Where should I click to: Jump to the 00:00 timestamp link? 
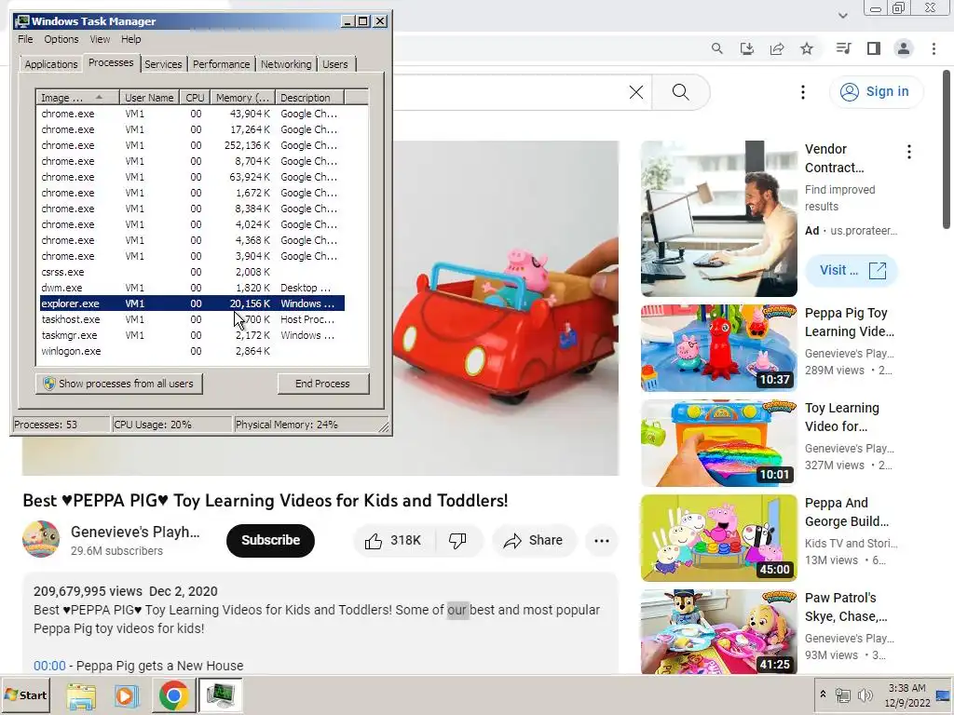click(49, 666)
